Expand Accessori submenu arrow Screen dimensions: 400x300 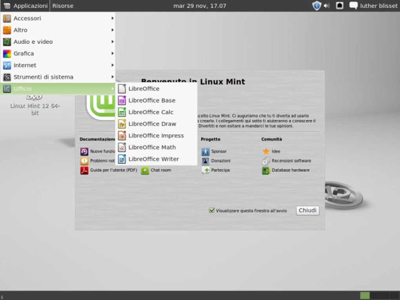tap(112, 18)
